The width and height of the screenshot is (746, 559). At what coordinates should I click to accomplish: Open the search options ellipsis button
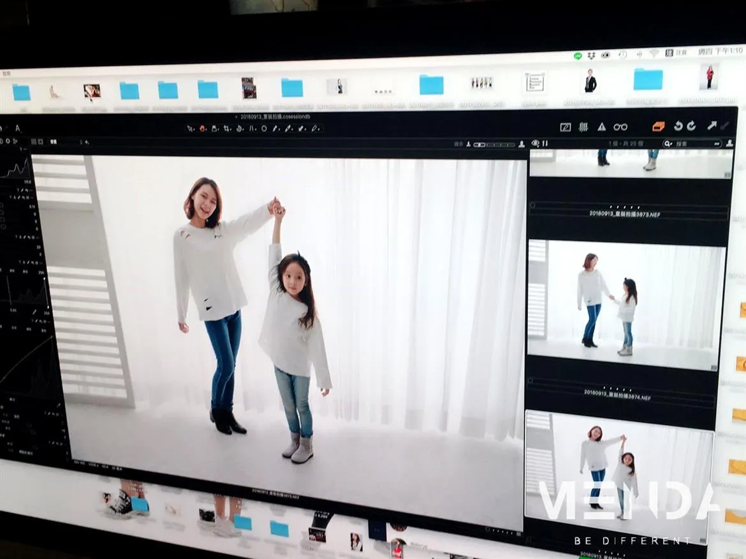pos(718,144)
